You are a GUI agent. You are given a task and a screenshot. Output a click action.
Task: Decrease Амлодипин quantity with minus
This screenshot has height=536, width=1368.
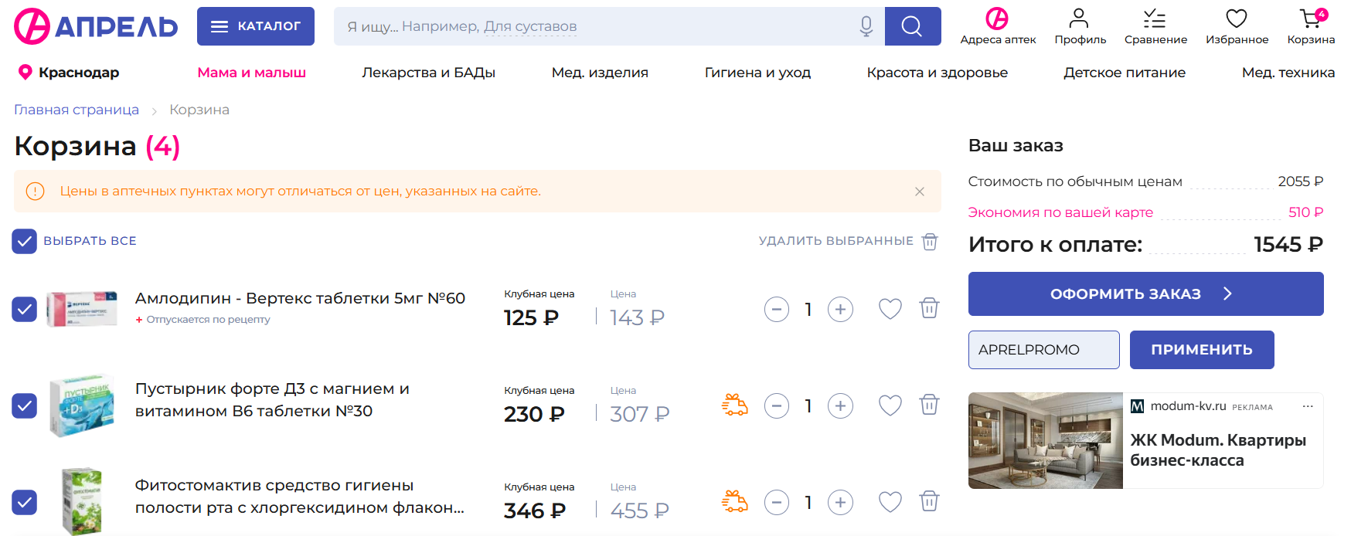[x=777, y=309]
